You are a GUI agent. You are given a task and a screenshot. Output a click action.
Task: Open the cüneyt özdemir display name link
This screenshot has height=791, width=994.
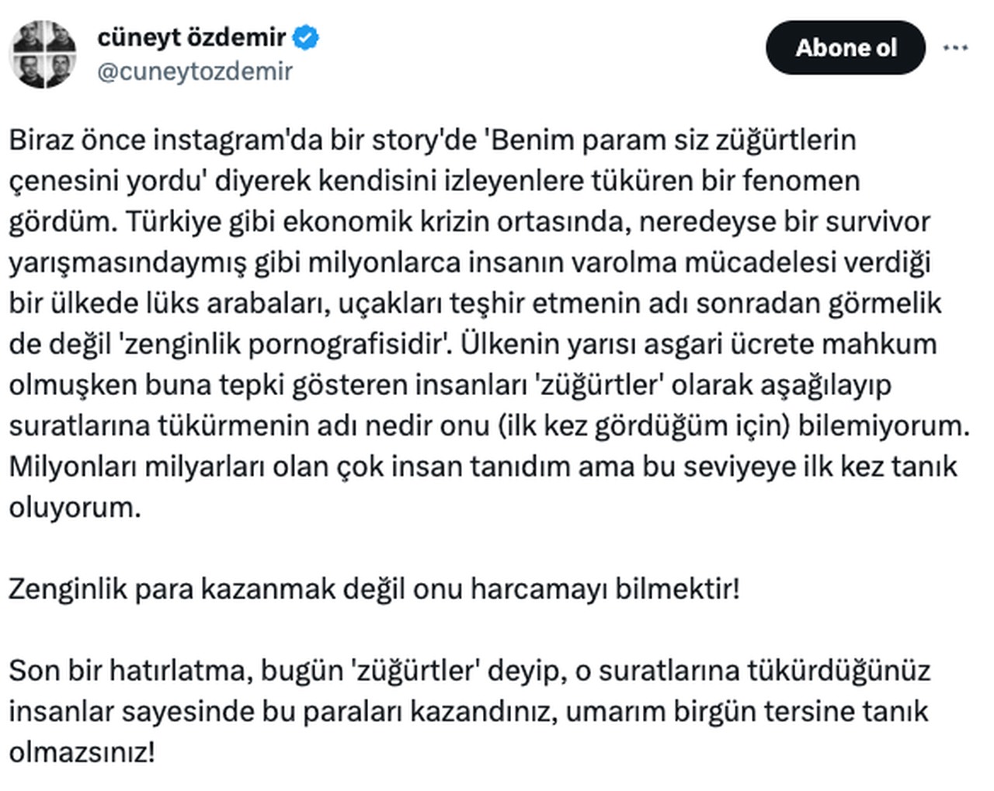(191, 36)
